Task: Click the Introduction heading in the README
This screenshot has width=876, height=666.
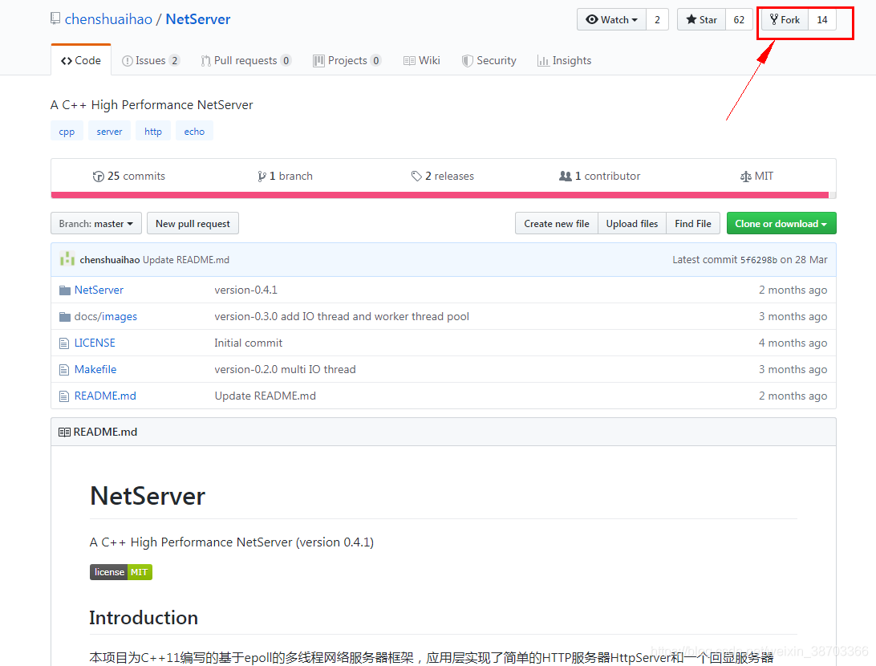Action: (x=144, y=618)
